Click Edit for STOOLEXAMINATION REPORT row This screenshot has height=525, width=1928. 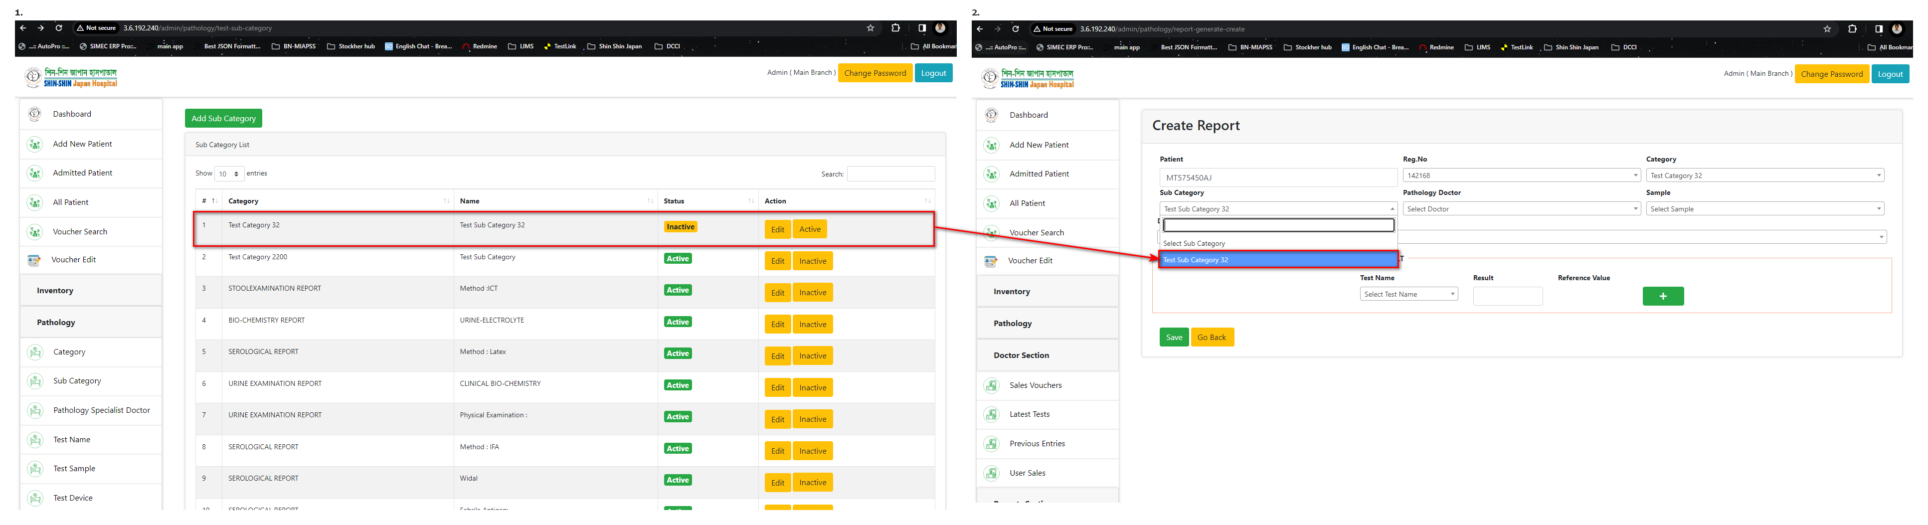[x=778, y=293]
